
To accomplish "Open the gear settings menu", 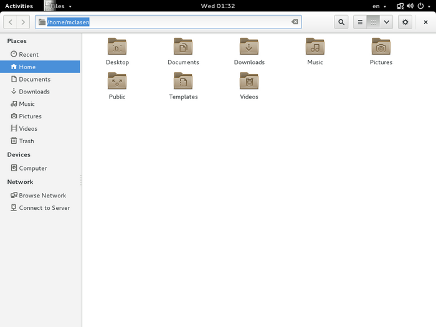I will tap(405, 22).
